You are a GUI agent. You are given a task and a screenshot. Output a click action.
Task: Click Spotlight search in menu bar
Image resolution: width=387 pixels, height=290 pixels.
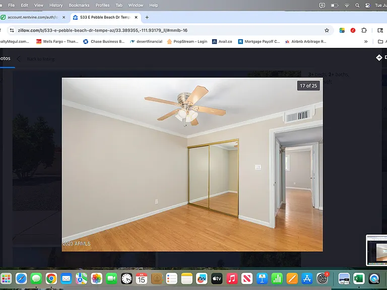[x=357, y=5]
